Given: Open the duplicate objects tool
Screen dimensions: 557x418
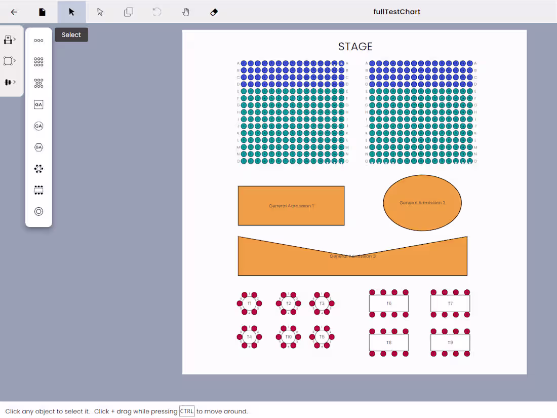Looking at the screenshot, I should click(128, 12).
